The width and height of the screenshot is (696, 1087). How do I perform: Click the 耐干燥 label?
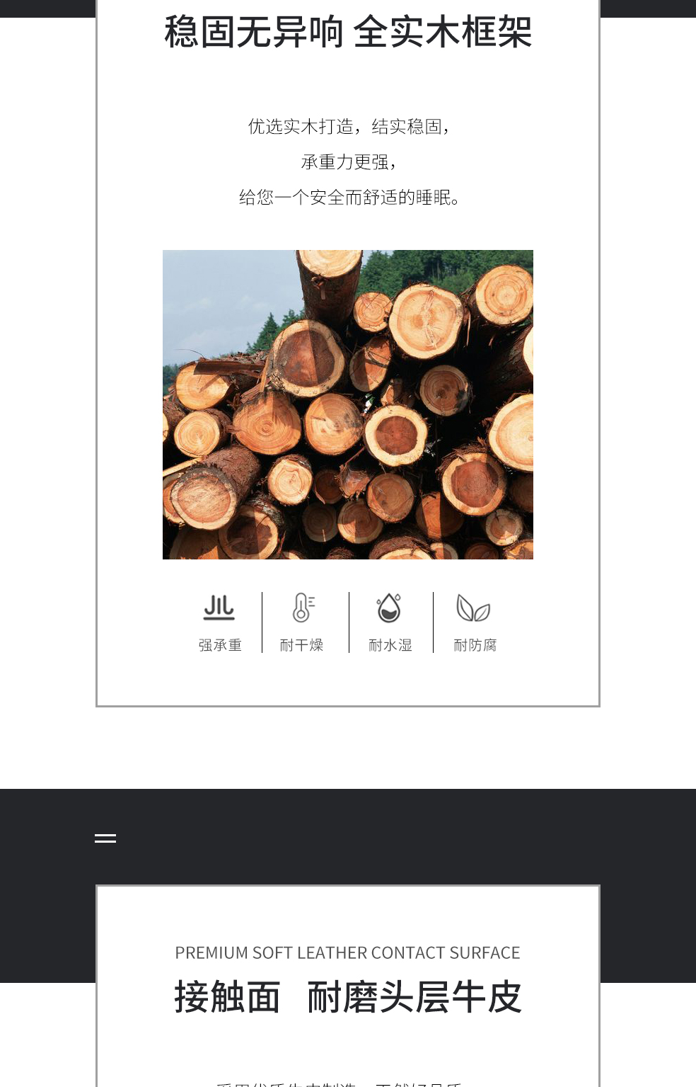(x=301, y=645)
